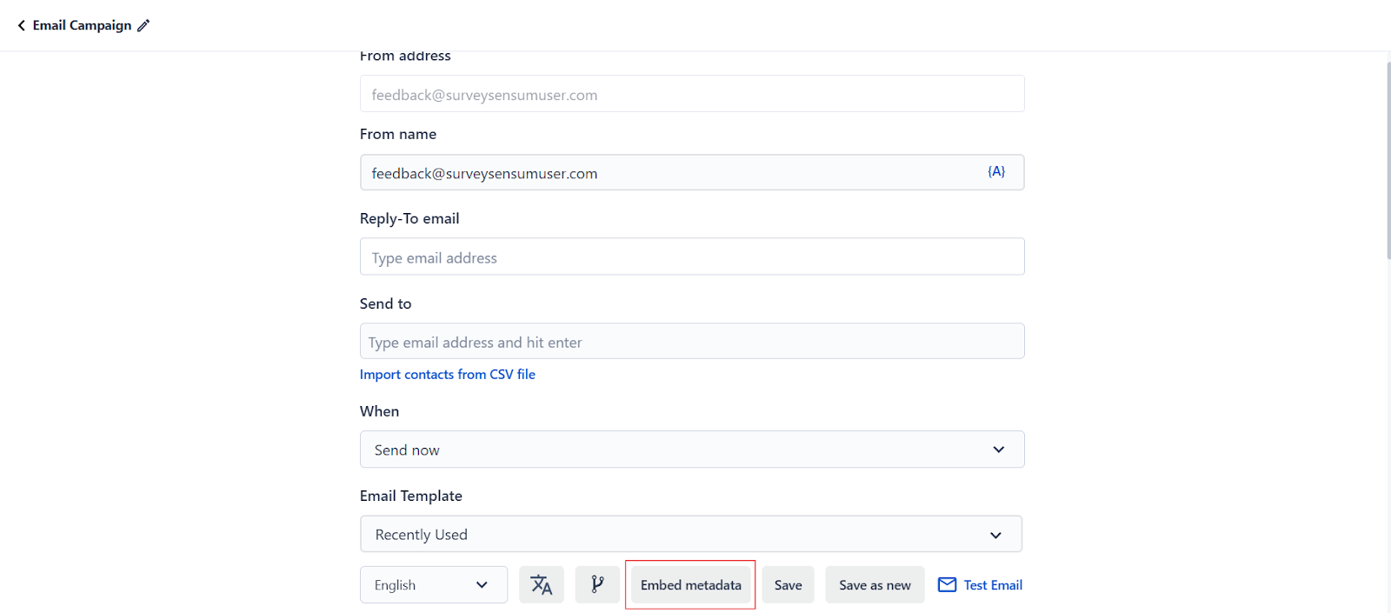The image size is (1391, 613).
Task: Click the Save as new button
Action: tap(875, 585)
